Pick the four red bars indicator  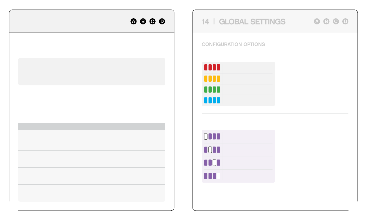212,67
